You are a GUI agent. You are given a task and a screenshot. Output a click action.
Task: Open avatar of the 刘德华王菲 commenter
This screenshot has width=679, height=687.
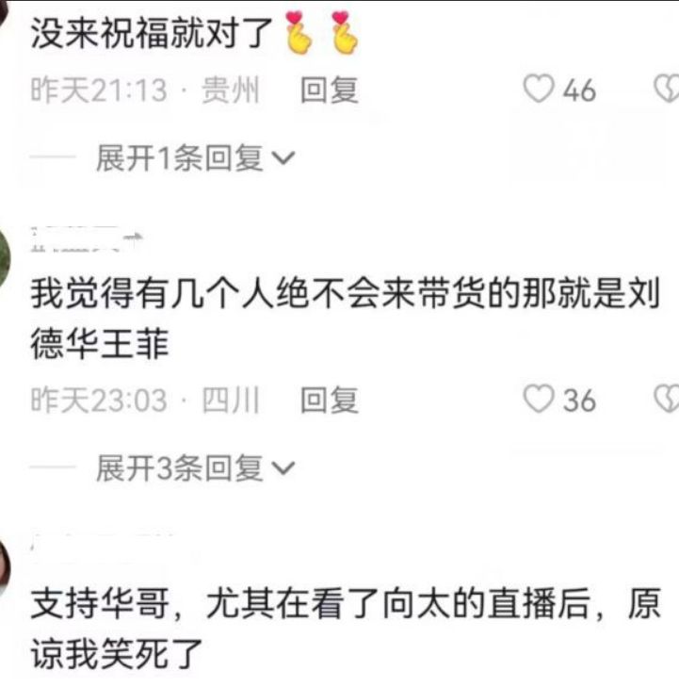tap(5, 258)
